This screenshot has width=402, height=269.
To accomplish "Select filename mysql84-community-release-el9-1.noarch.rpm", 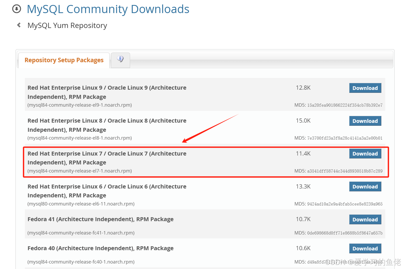I will click(x=80, y=105).
